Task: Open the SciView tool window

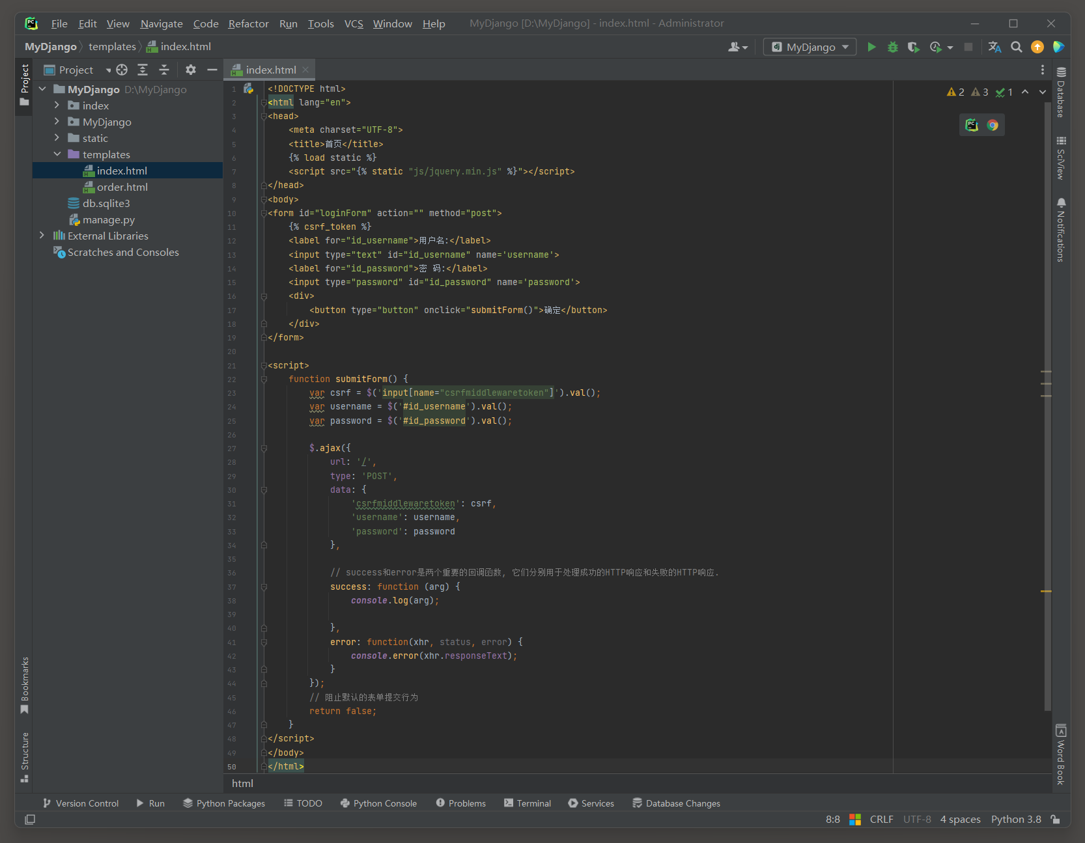Action: tap(1061, 158)
